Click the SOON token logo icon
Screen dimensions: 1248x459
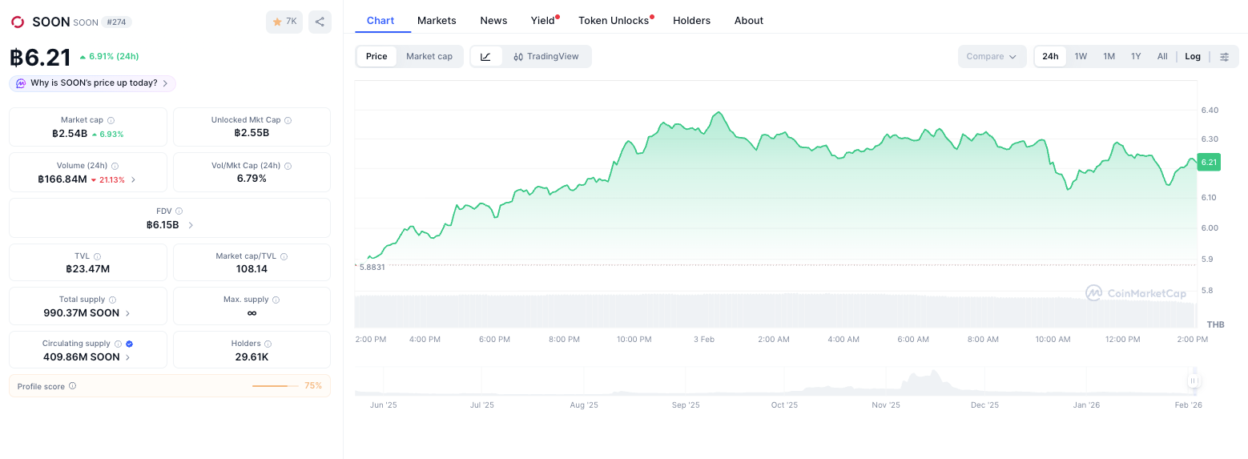[x=18, y=22]
